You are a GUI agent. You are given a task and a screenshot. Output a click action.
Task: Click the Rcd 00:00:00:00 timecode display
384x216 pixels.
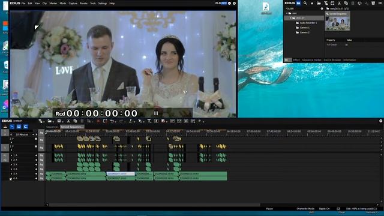96,113
